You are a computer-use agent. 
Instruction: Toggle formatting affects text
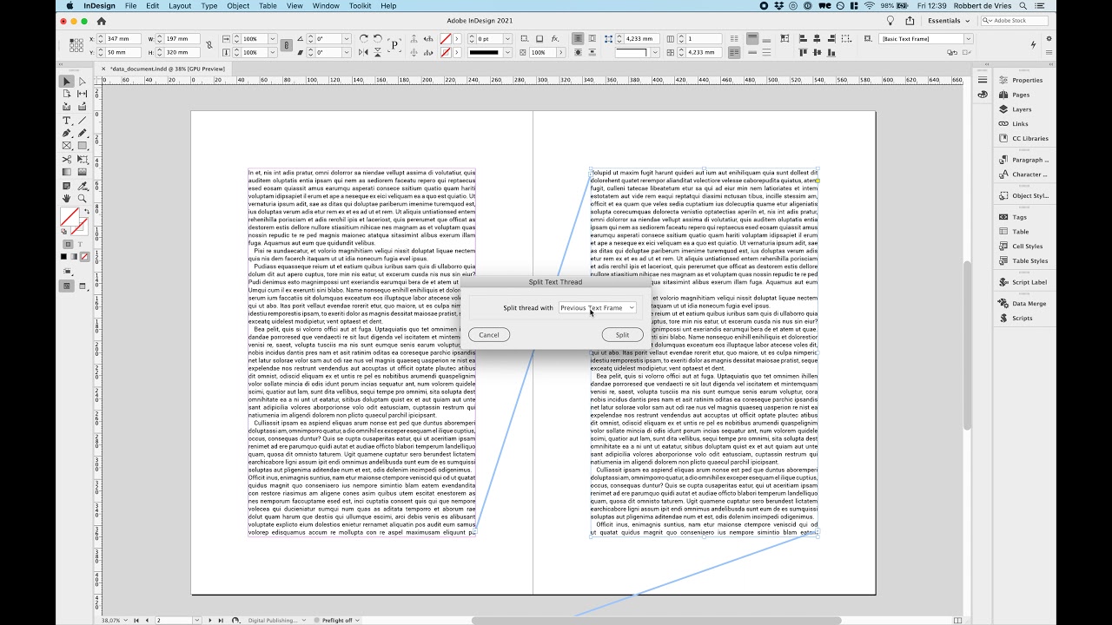pyautogui.click(x=80, y=245)
